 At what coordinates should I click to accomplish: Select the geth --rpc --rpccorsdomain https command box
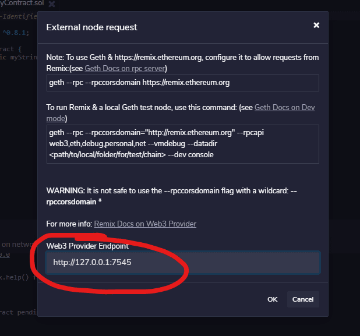pos(182,83)
